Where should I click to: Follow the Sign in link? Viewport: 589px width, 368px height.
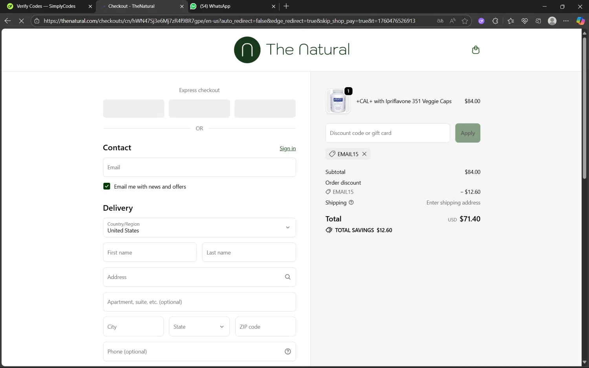(287, 148)
